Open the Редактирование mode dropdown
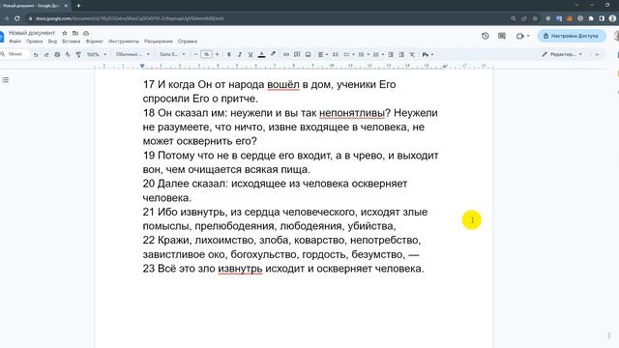This screenshot has width=619, height=348. coord(563,54)
